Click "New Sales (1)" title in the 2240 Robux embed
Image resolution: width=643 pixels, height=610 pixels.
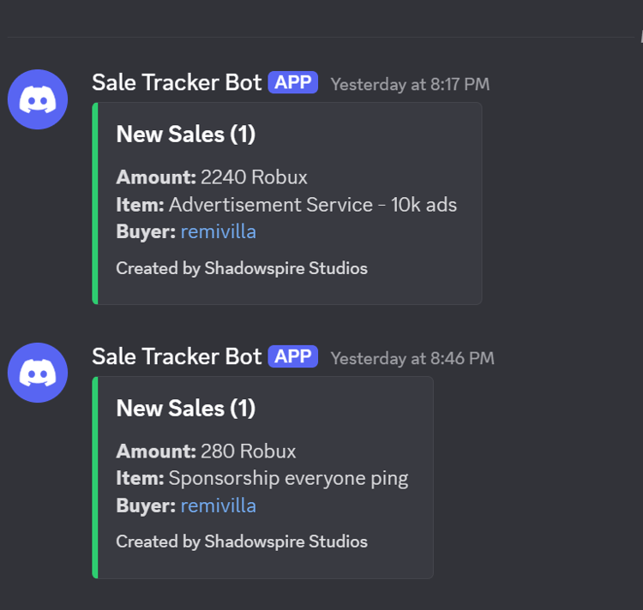coord(186,134)
